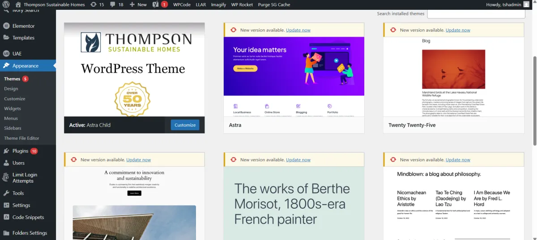Click the Users person icon

(6, 163)
